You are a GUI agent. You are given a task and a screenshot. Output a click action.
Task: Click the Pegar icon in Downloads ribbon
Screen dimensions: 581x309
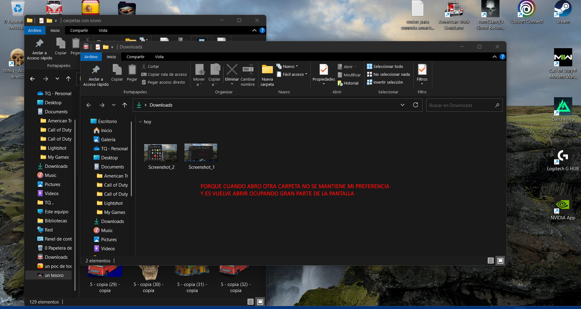[132, 69]
